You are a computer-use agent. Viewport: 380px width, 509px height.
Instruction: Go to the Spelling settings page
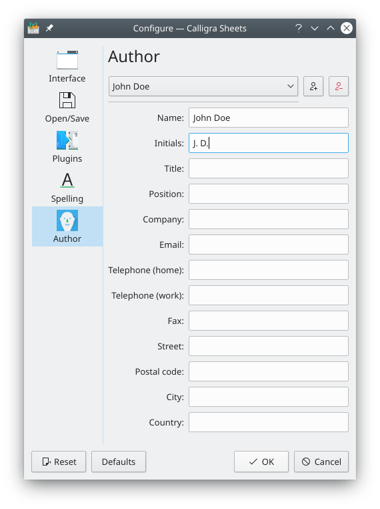pyautogui.click(x=67, y=186)
